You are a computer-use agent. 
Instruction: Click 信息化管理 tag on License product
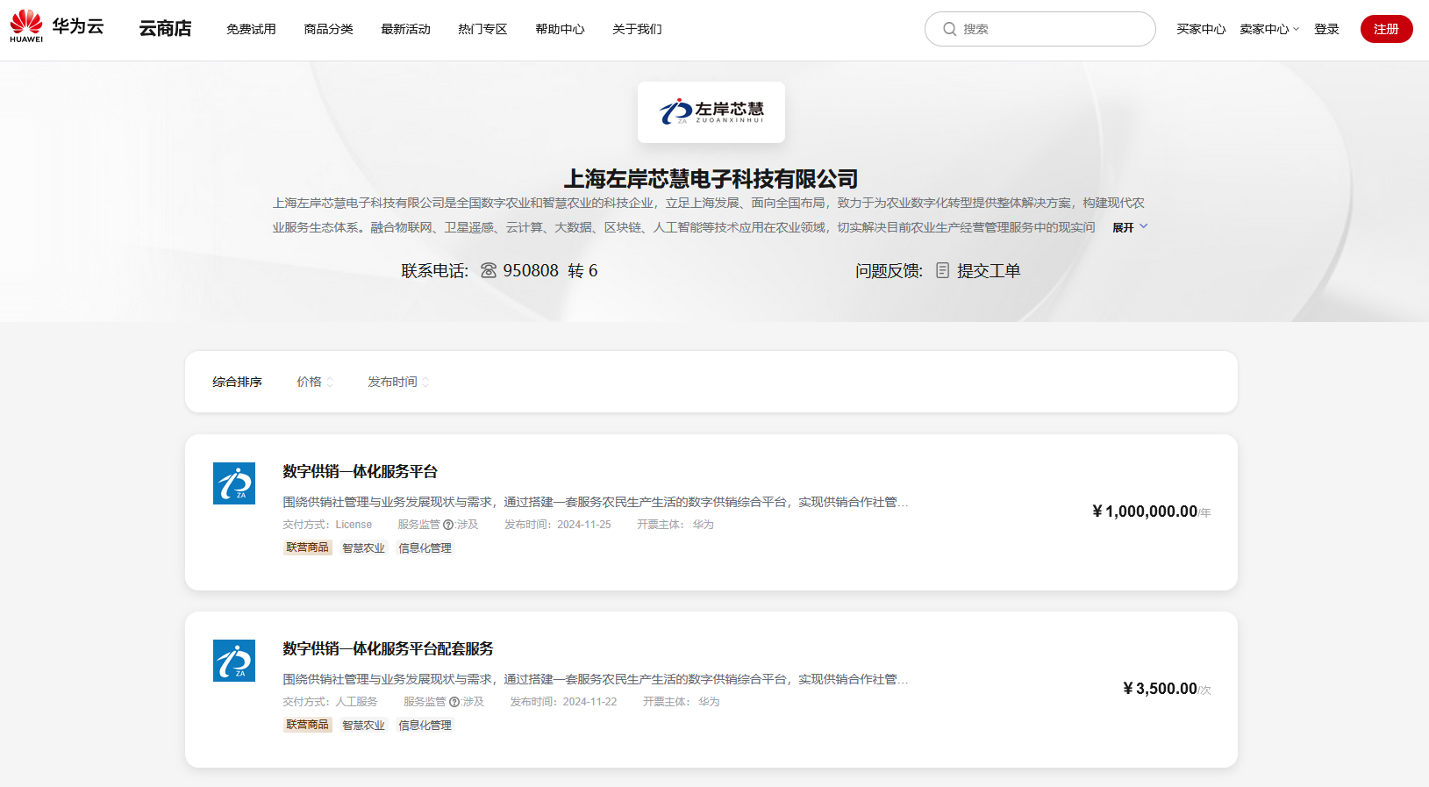(x=425, y=547)
